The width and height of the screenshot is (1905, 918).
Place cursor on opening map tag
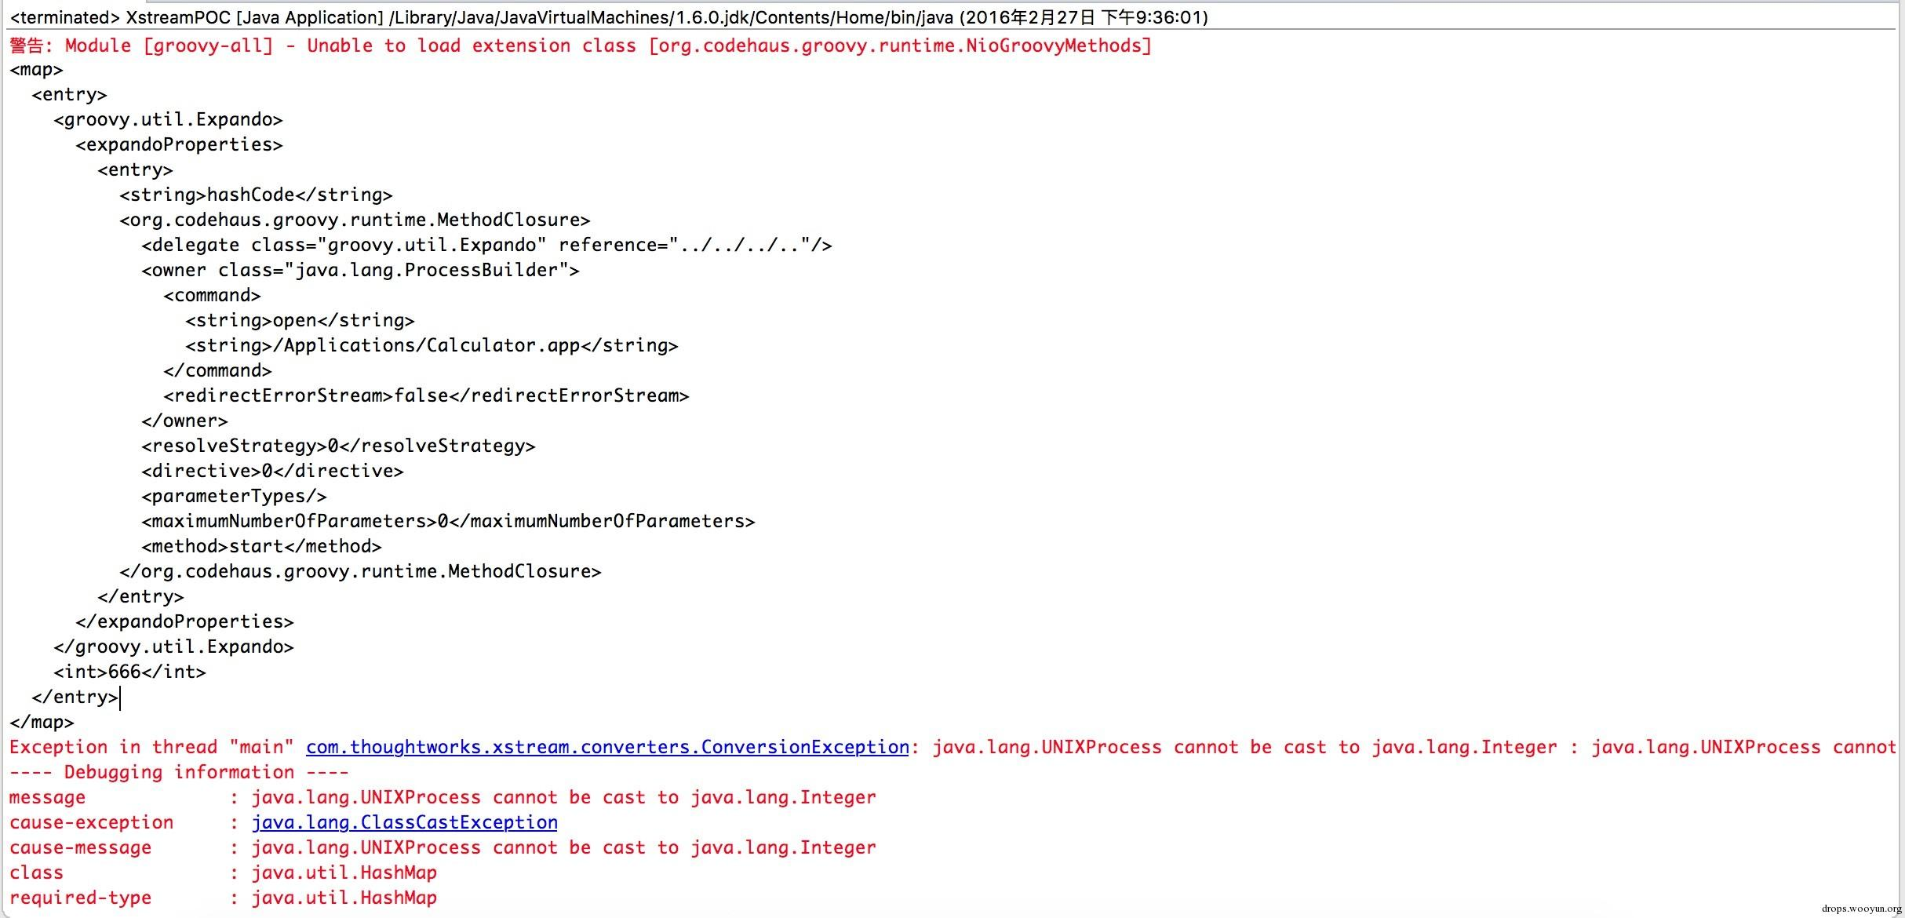tap(36, 70)
